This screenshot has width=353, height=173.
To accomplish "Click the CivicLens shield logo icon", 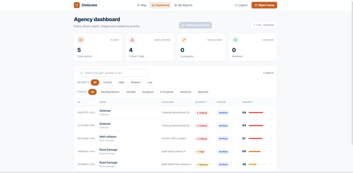I will tap(77, 5).
